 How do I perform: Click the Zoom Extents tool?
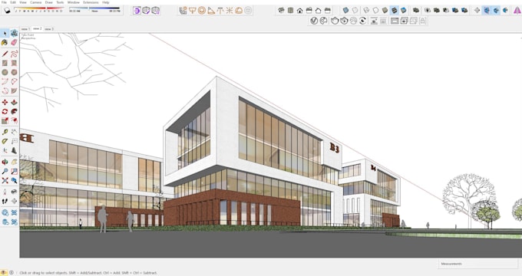point(5,181)
